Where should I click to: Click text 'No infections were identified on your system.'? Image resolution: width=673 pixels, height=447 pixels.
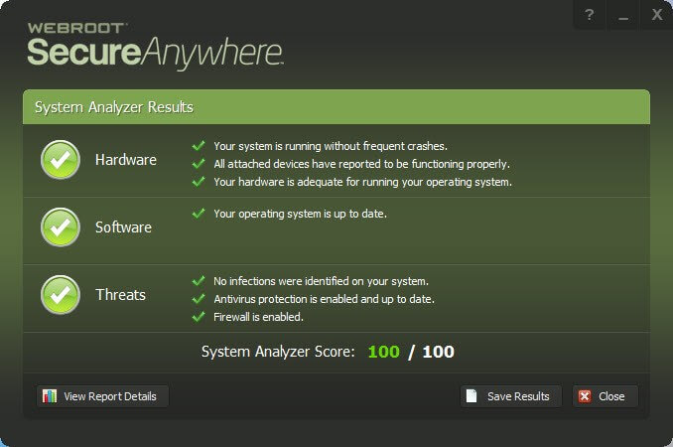click(321, 281)
